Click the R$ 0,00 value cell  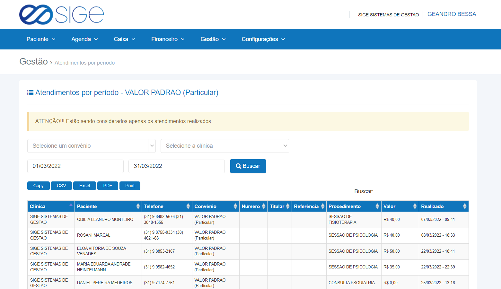(x=400, y=283)
